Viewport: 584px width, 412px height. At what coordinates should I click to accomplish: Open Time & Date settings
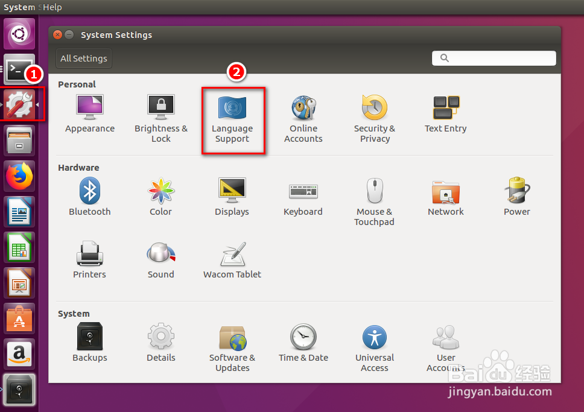click(303, 344)
